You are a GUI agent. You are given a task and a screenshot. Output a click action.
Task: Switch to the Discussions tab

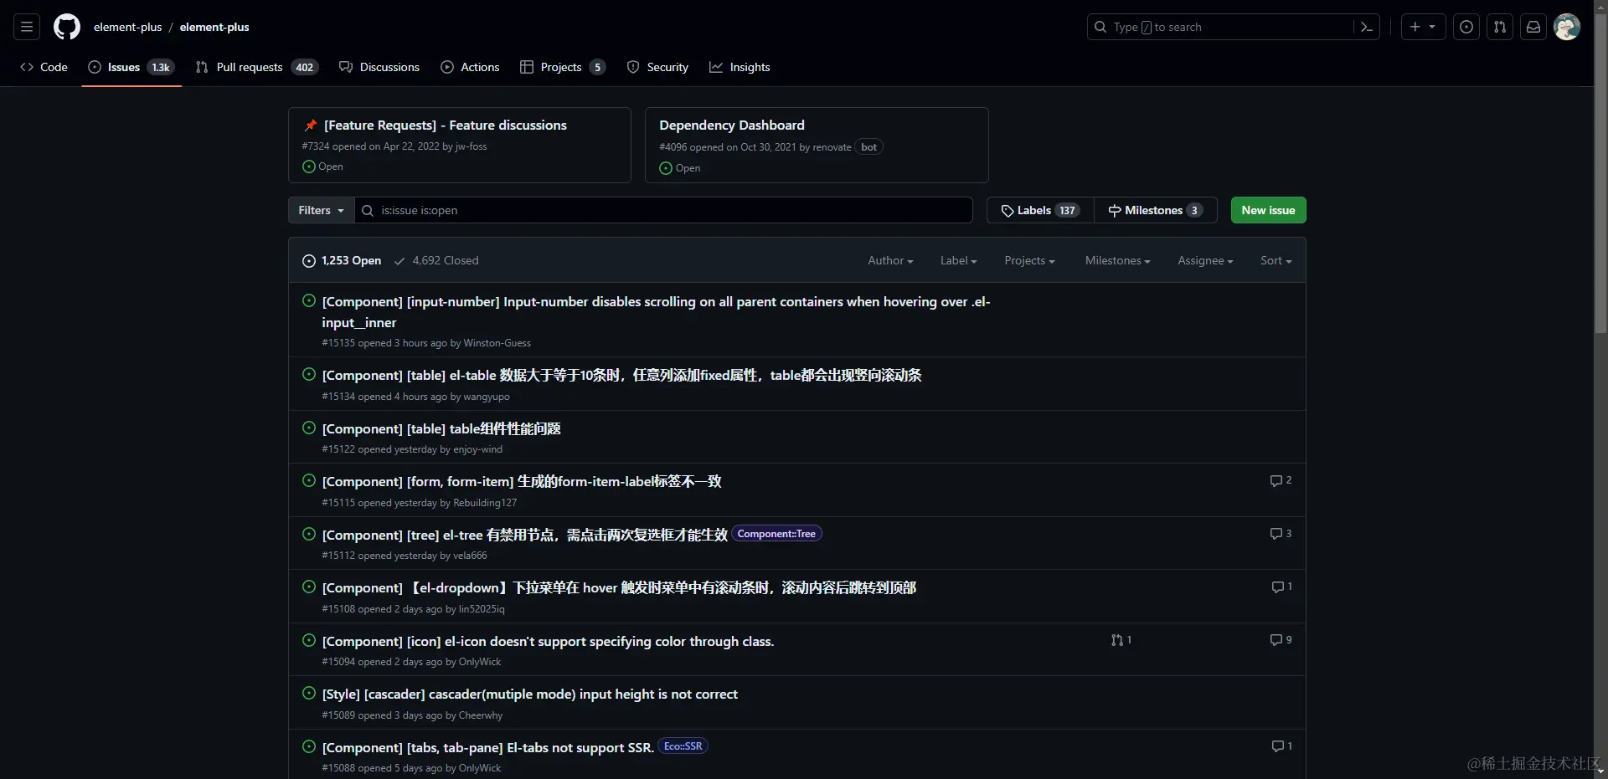[x=379, y=67]
